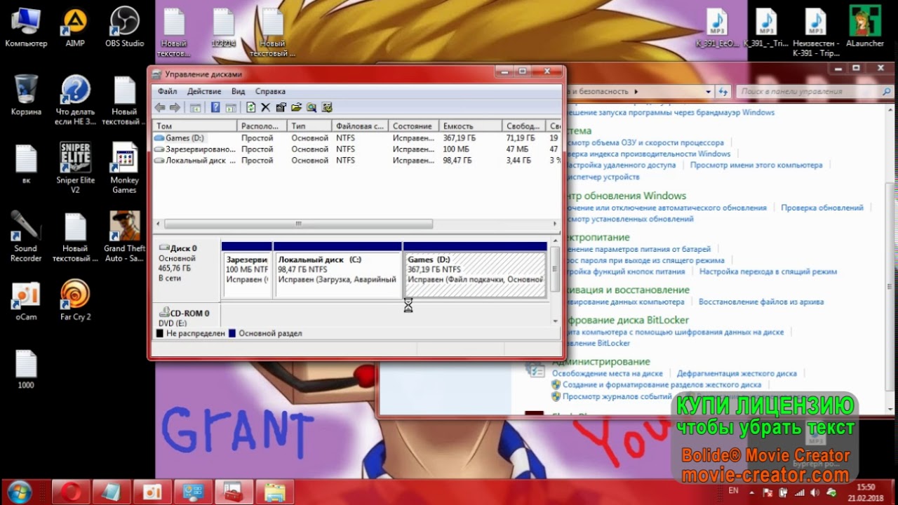Open Просмотр журналов событий link

617,396
